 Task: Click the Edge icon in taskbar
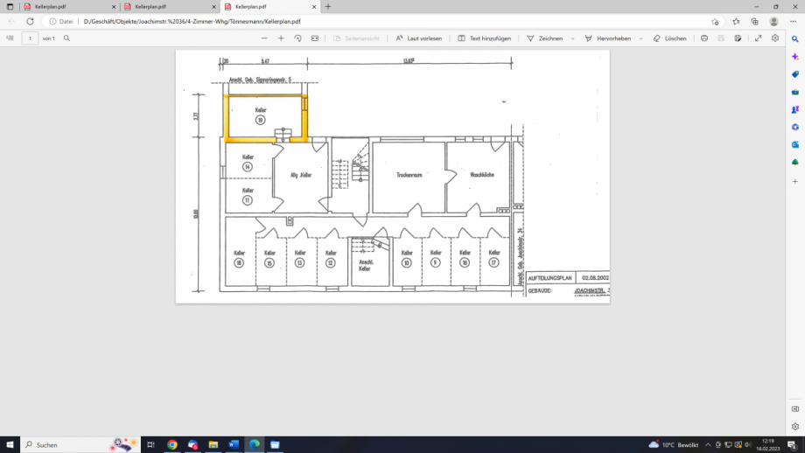click(255, 445)
